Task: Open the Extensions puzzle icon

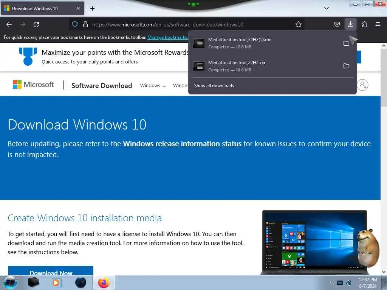Action: [364, 24]
